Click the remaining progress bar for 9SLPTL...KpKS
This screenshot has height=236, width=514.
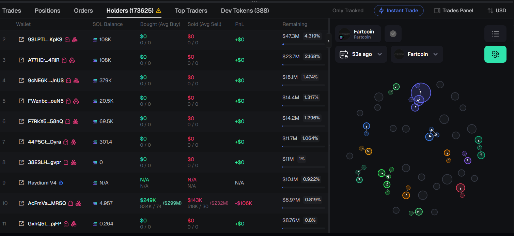pyautogui.click(x=303, y=44)
